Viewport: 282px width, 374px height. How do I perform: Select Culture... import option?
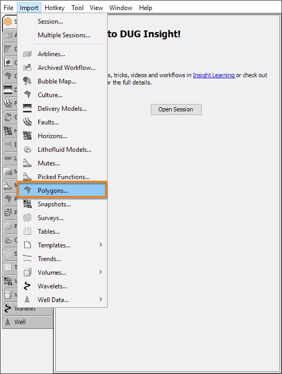coord(62,95)
